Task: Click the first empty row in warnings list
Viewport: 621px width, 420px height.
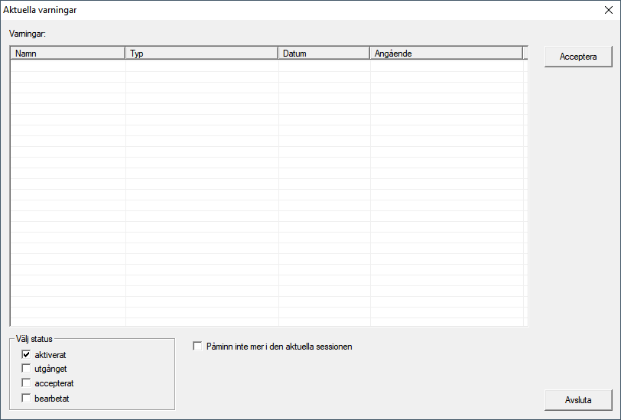Action: [x=268, y=67]
